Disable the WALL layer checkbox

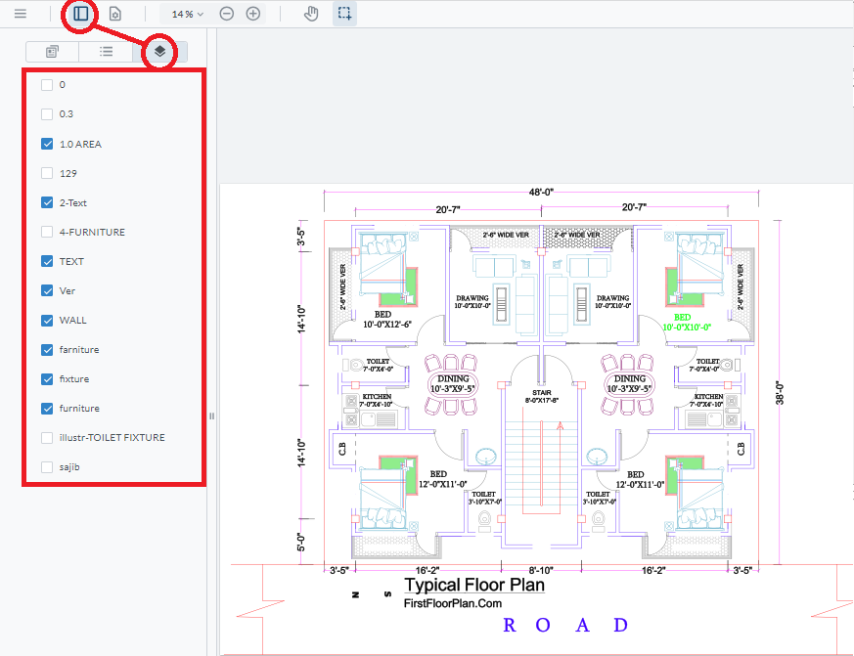(x=47, y=320)
